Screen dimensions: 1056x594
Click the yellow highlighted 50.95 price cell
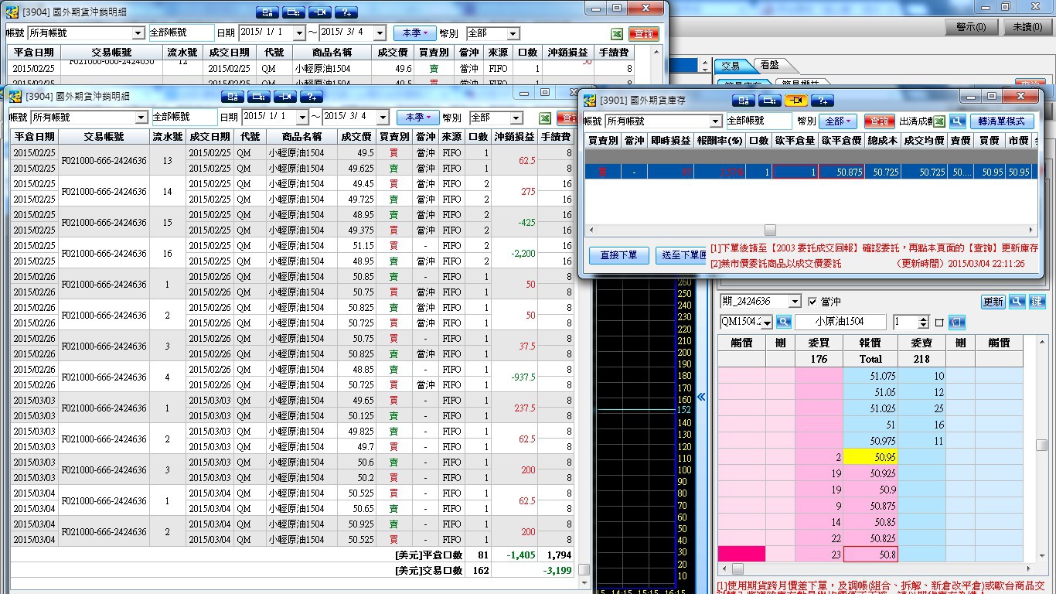870,458
